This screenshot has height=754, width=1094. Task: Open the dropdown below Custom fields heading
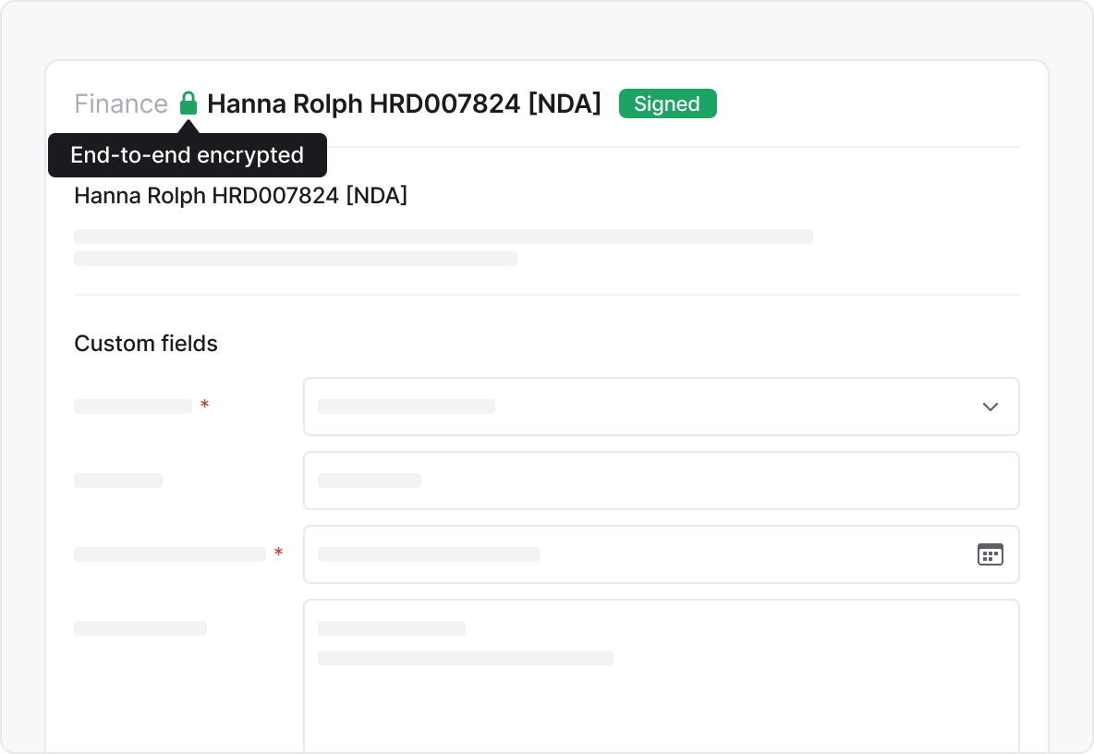[661, 407]
